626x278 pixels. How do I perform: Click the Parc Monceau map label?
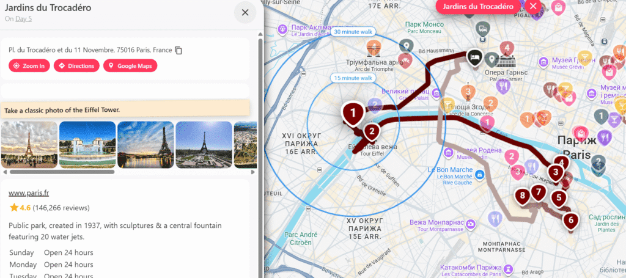tap(424, 27)
